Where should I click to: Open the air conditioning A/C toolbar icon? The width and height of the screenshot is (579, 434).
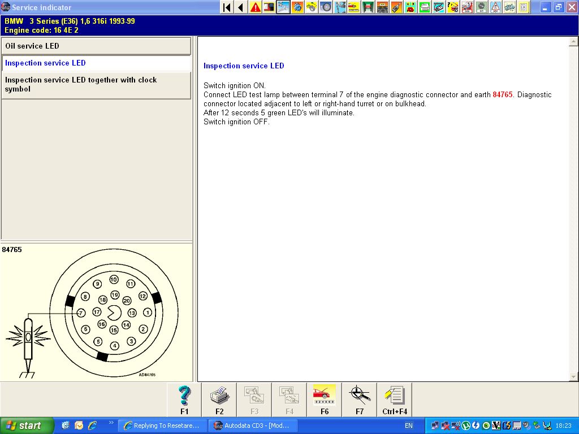(x=481, y=7)
